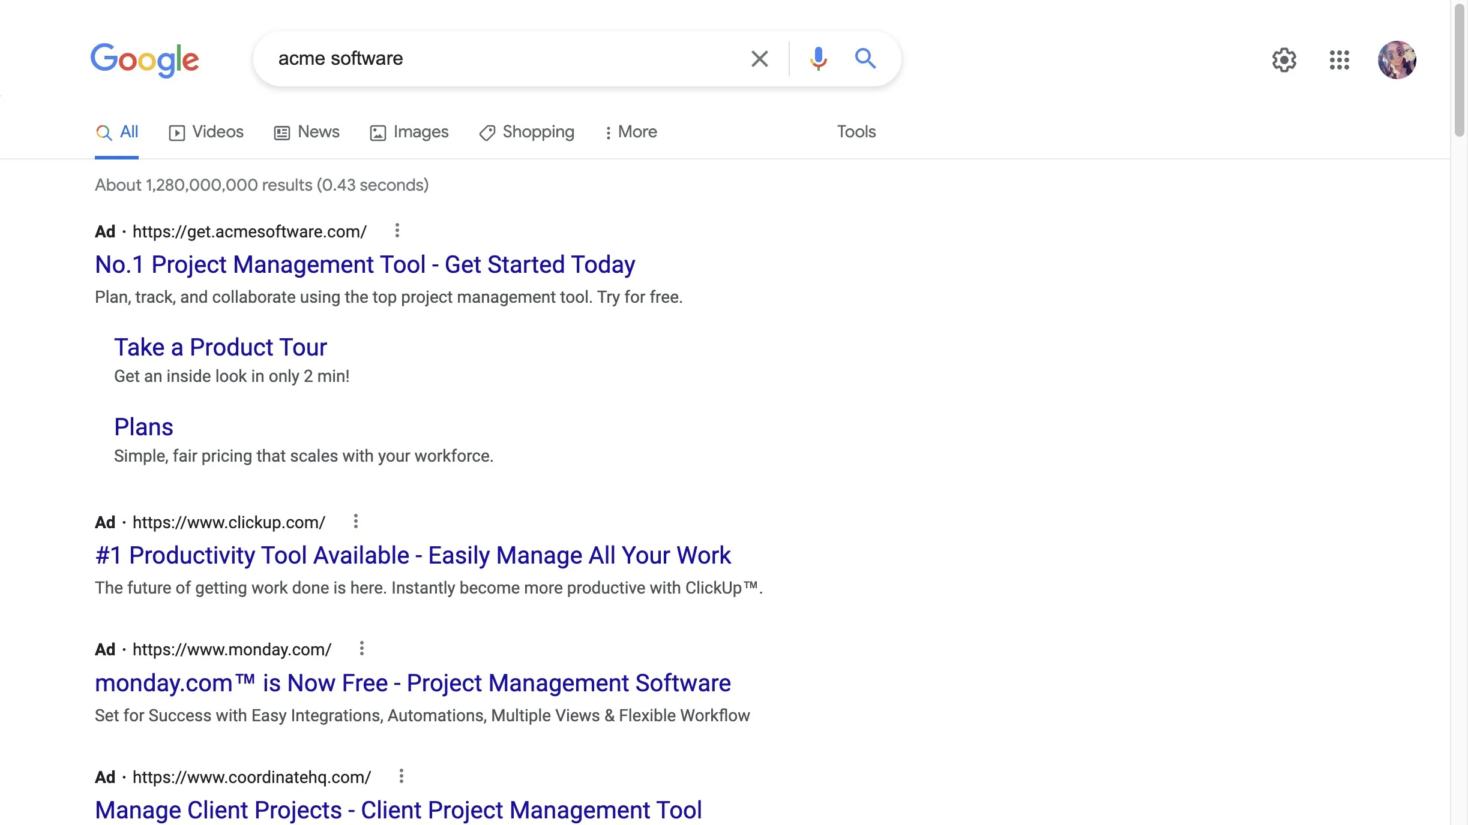Start voice search with the microphone icon
This screenshot has width=1468, height=825.
tap(818, 59)
